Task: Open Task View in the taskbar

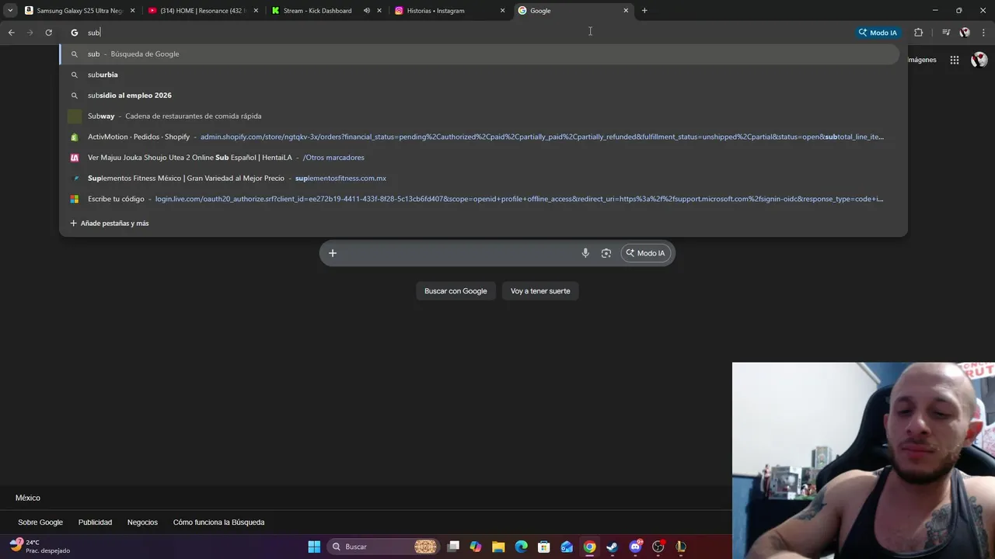Action: click(x=453, y=547)
